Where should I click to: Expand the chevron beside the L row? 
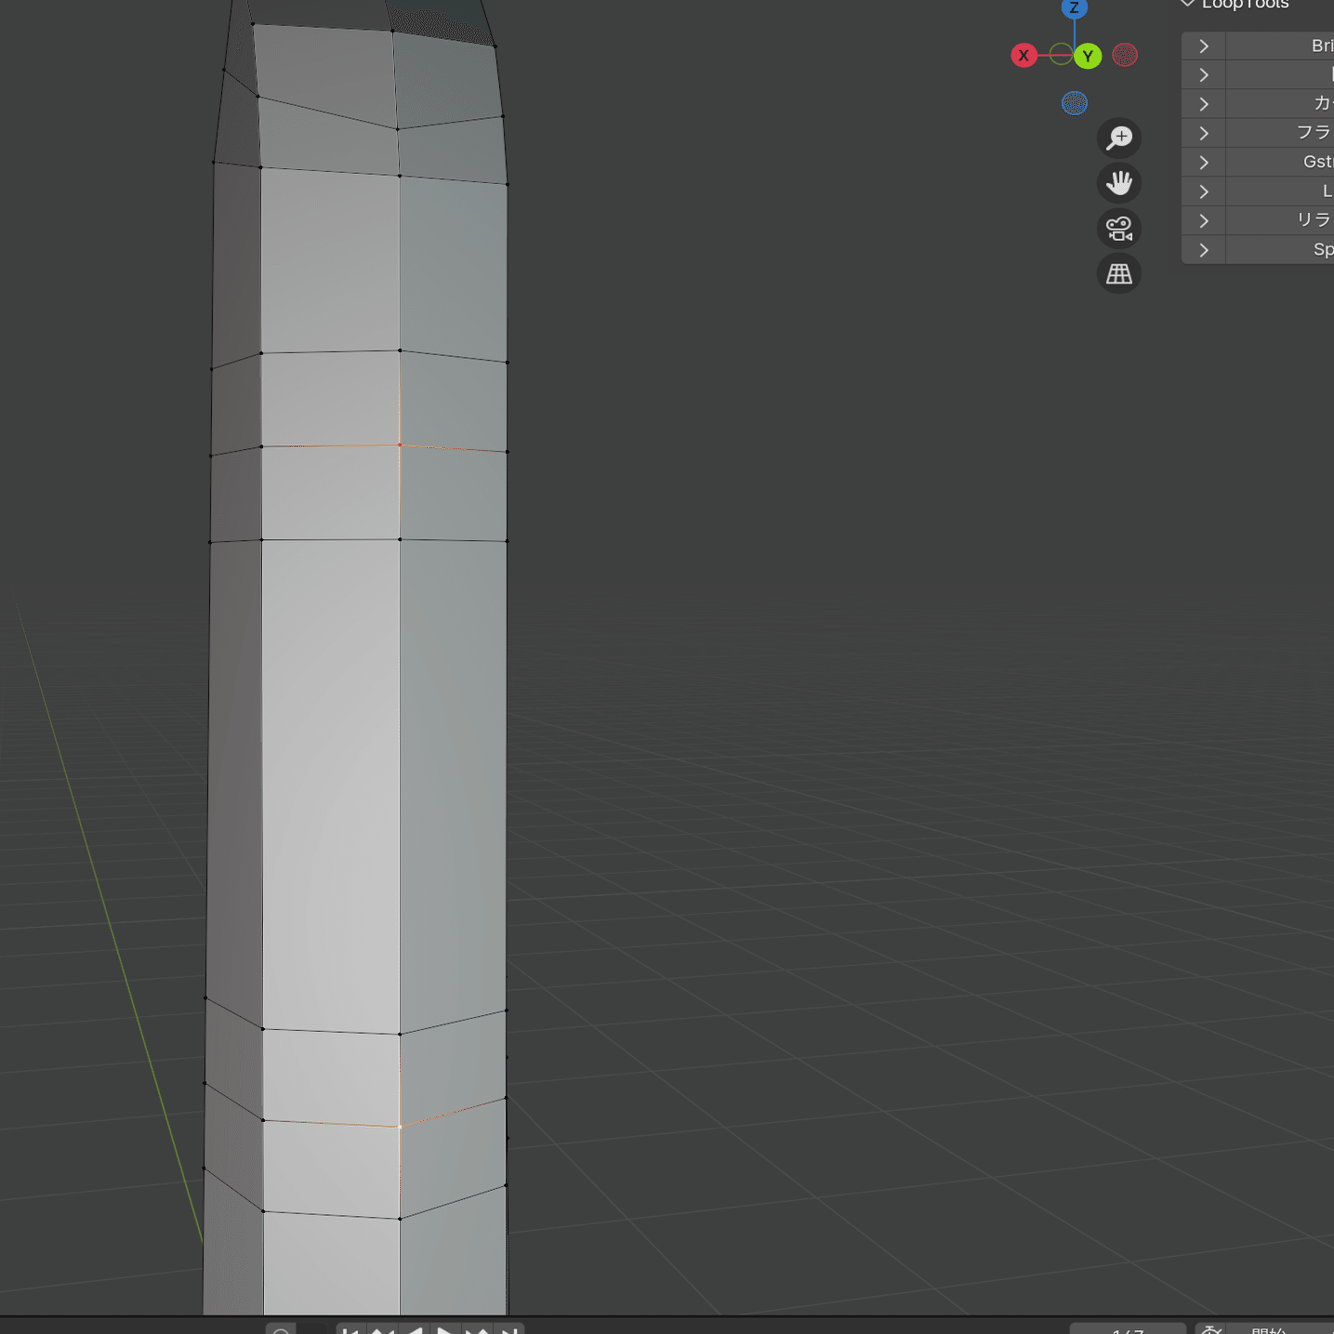pos(1204,192)
